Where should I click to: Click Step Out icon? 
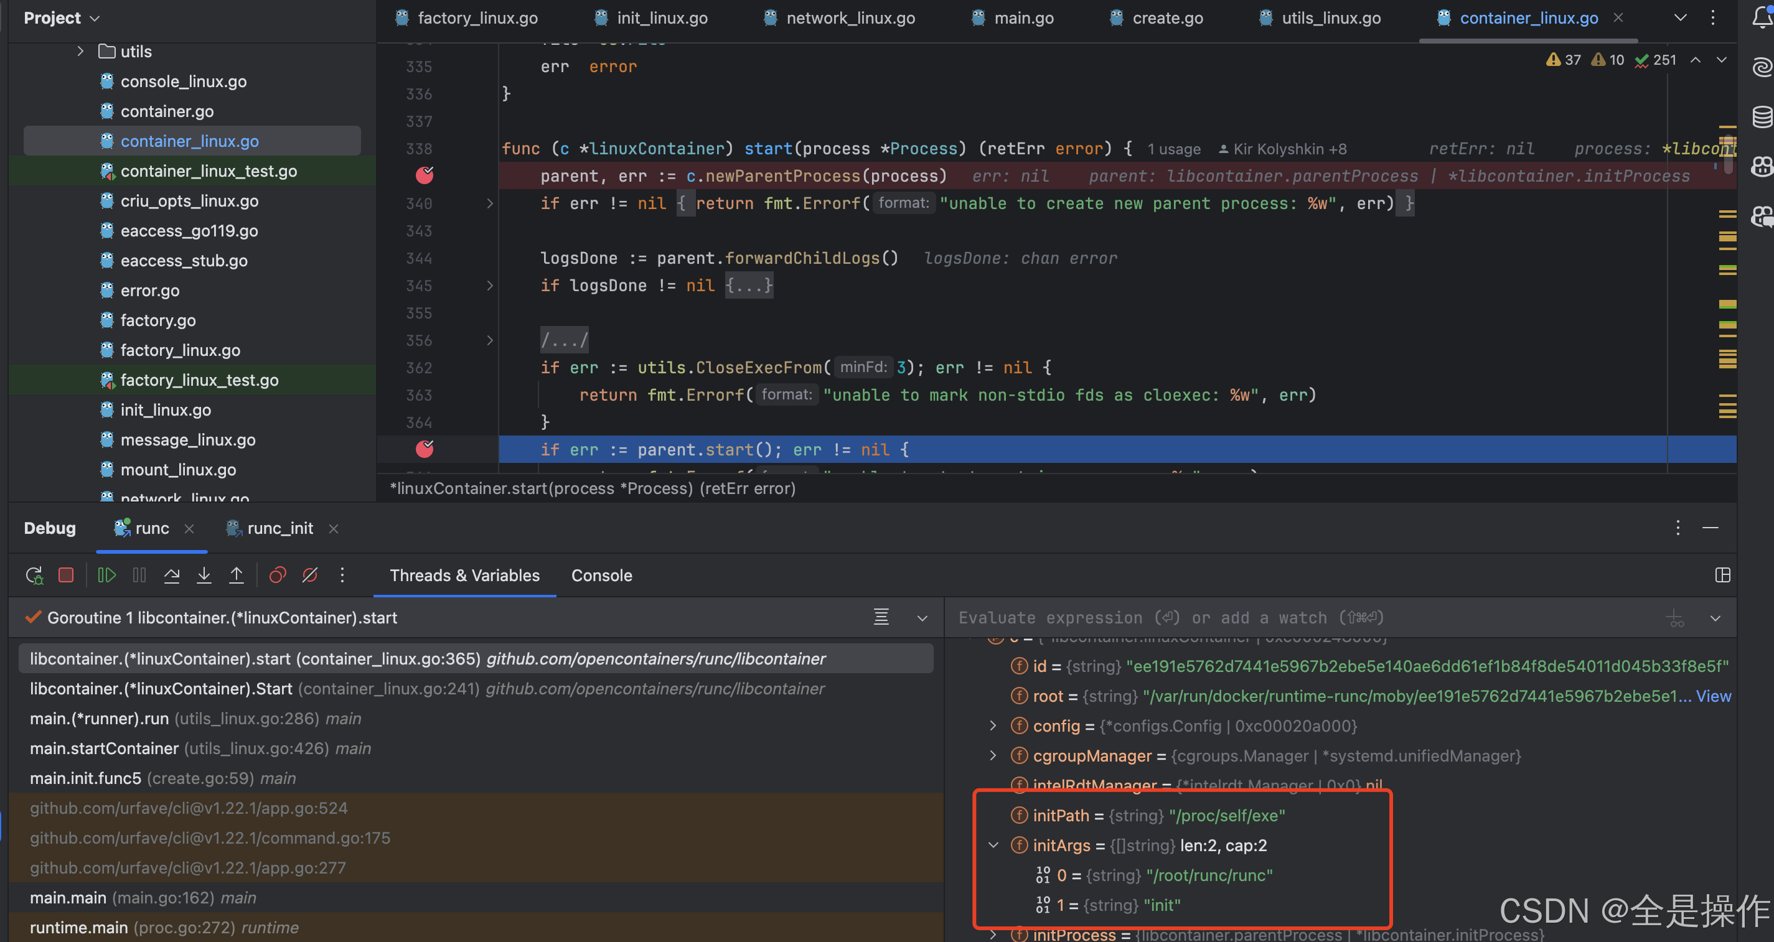(236, 575)
